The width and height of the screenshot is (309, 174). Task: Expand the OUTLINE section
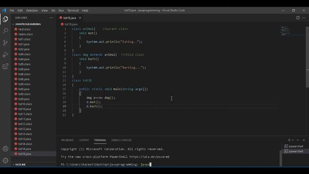20,164
